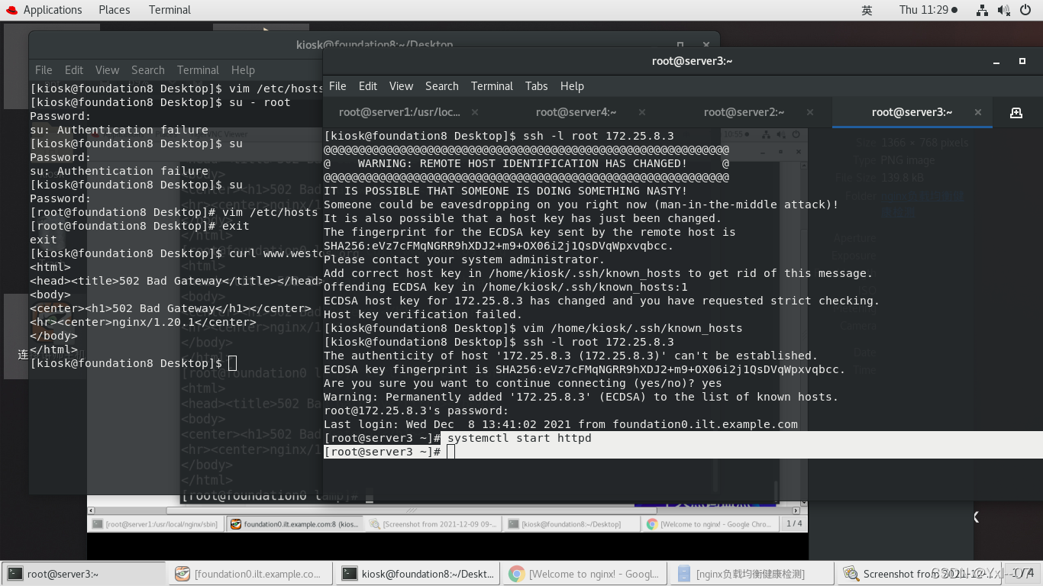Switch to [foundation0.ilt.example.co... taskbar window
Image resolution: width=1043 pixels, height=586 pixels.
point(251,574)
